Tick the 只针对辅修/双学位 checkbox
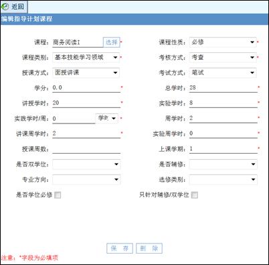This screenshot has height=265, width=269. pyautogui.click(x=195, y=195)
